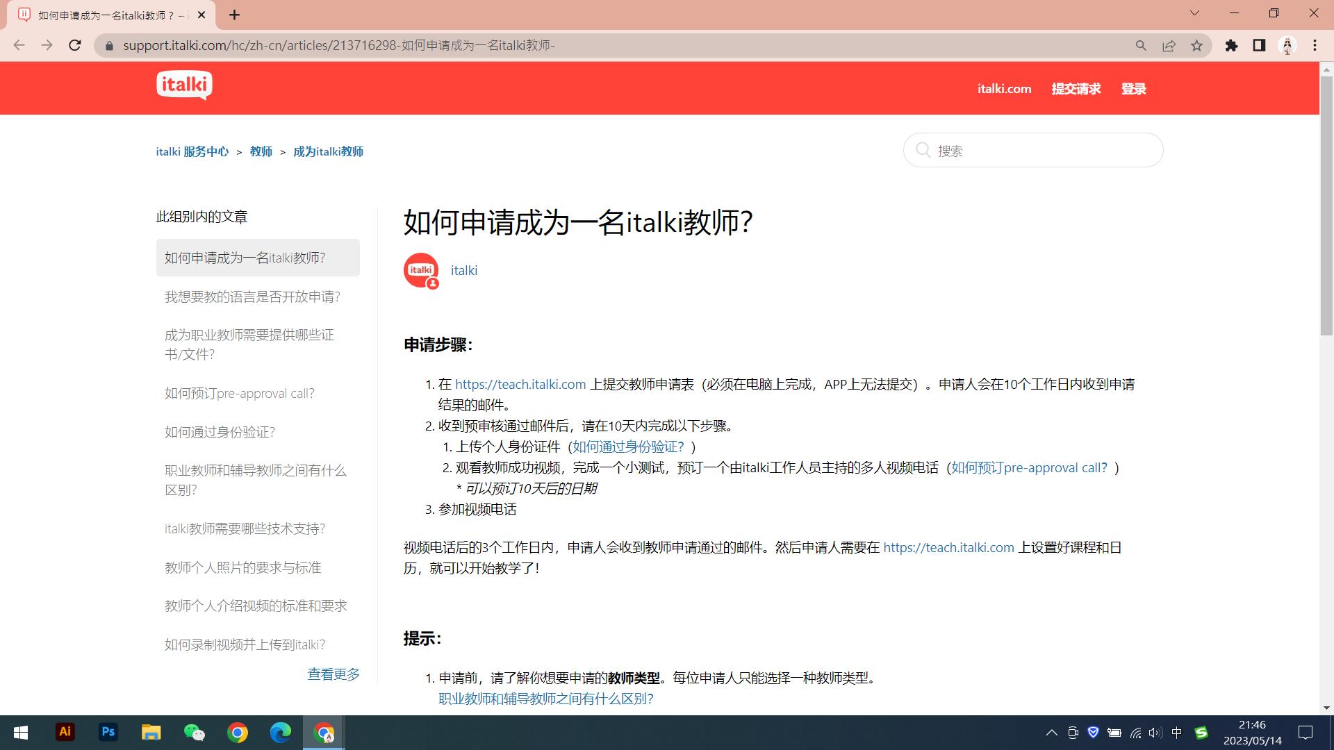Click the Sogou input tray icon
Image resolution: width=1334 pixels, height=750 pixels.
1201,732
